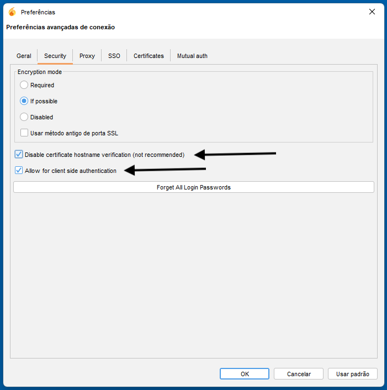The width and height of the screenshot is (387, 390).
Task: Click the Encryption mode group label
Action: tap(40, 72)
